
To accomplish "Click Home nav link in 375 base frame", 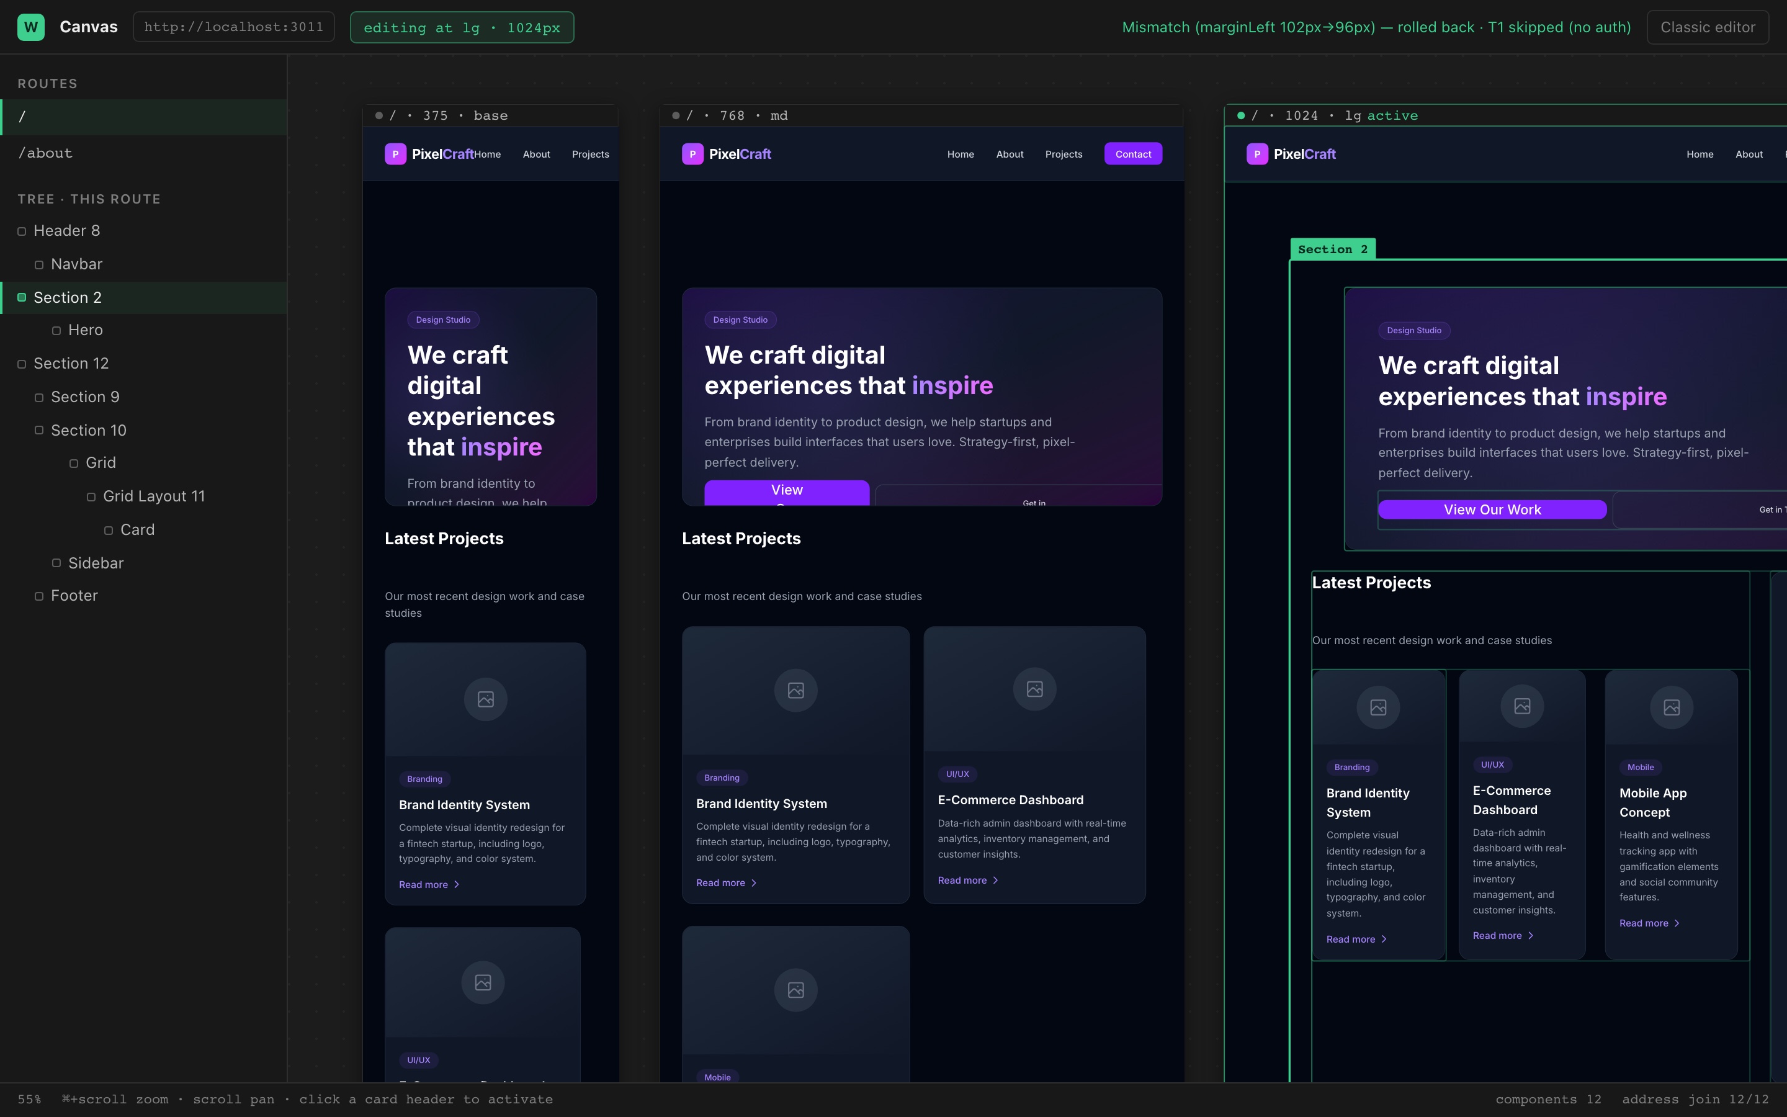I will coord(487,155).
